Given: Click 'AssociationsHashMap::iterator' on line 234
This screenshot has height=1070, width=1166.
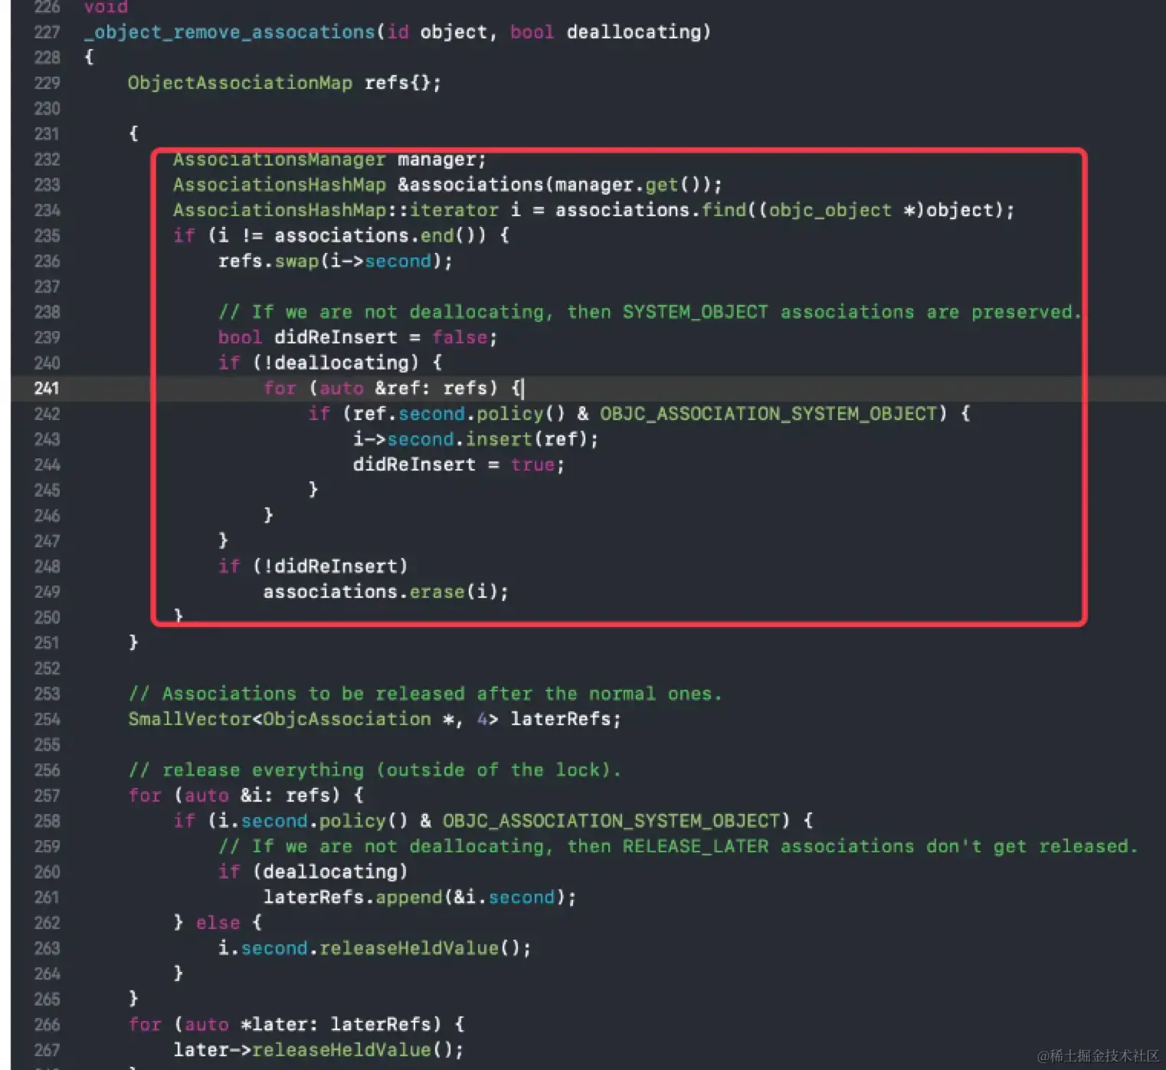Looking at the screenshot, I should point(336,210).
